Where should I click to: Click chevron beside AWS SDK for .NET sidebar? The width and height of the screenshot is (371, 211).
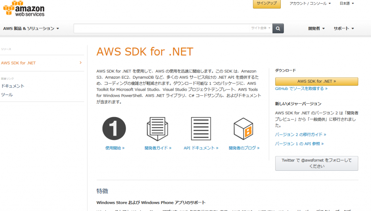pyautogui.click(x=80, y=63)
